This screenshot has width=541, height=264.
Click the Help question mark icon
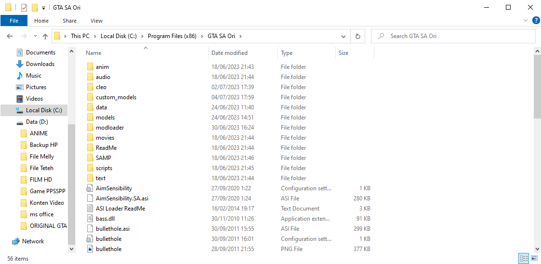(536, 20)
